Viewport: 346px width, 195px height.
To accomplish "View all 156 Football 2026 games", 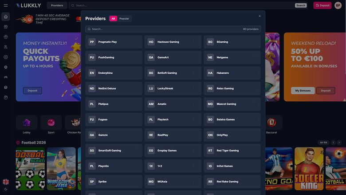I will [x=323, y=143].
